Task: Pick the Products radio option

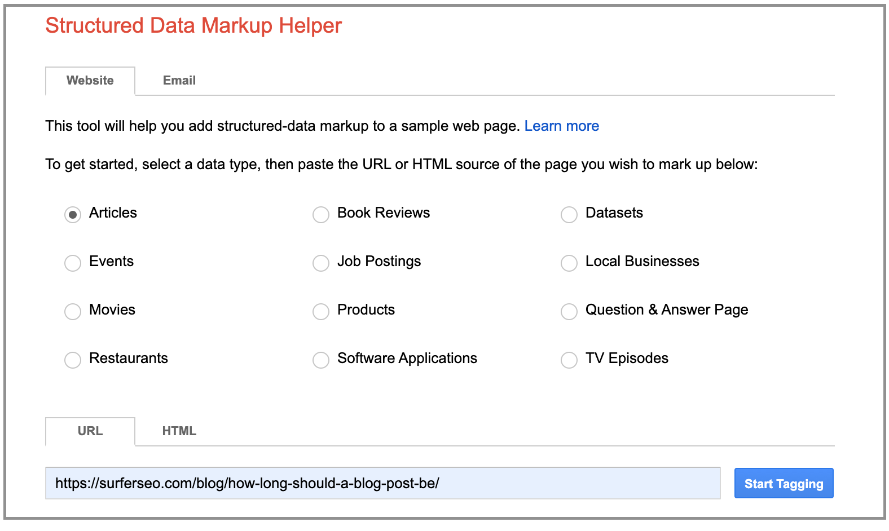Action: (x=321, y=311)
